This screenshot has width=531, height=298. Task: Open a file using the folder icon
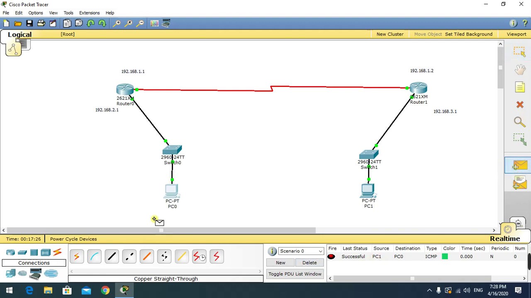(18, 24)
